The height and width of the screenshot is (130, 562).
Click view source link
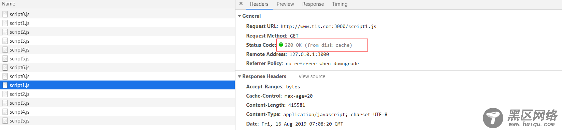tap(312, 76)
